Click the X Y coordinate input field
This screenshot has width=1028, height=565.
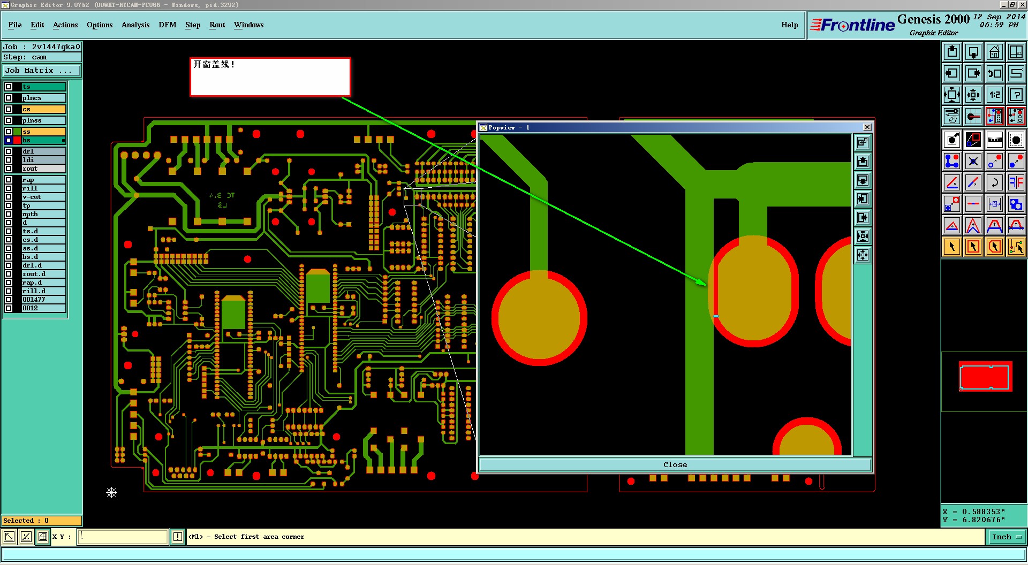pos(123,537)
